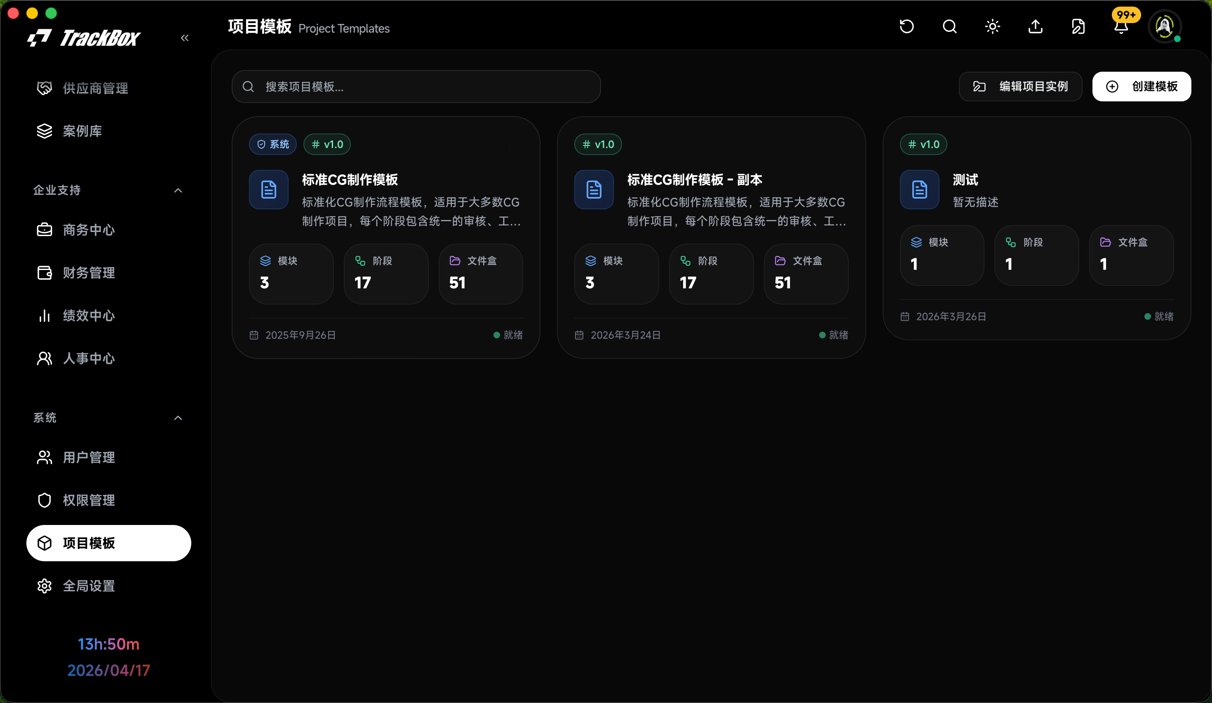
Task: Click 就绪 status on 测试 card
Action: [1159, 316]
